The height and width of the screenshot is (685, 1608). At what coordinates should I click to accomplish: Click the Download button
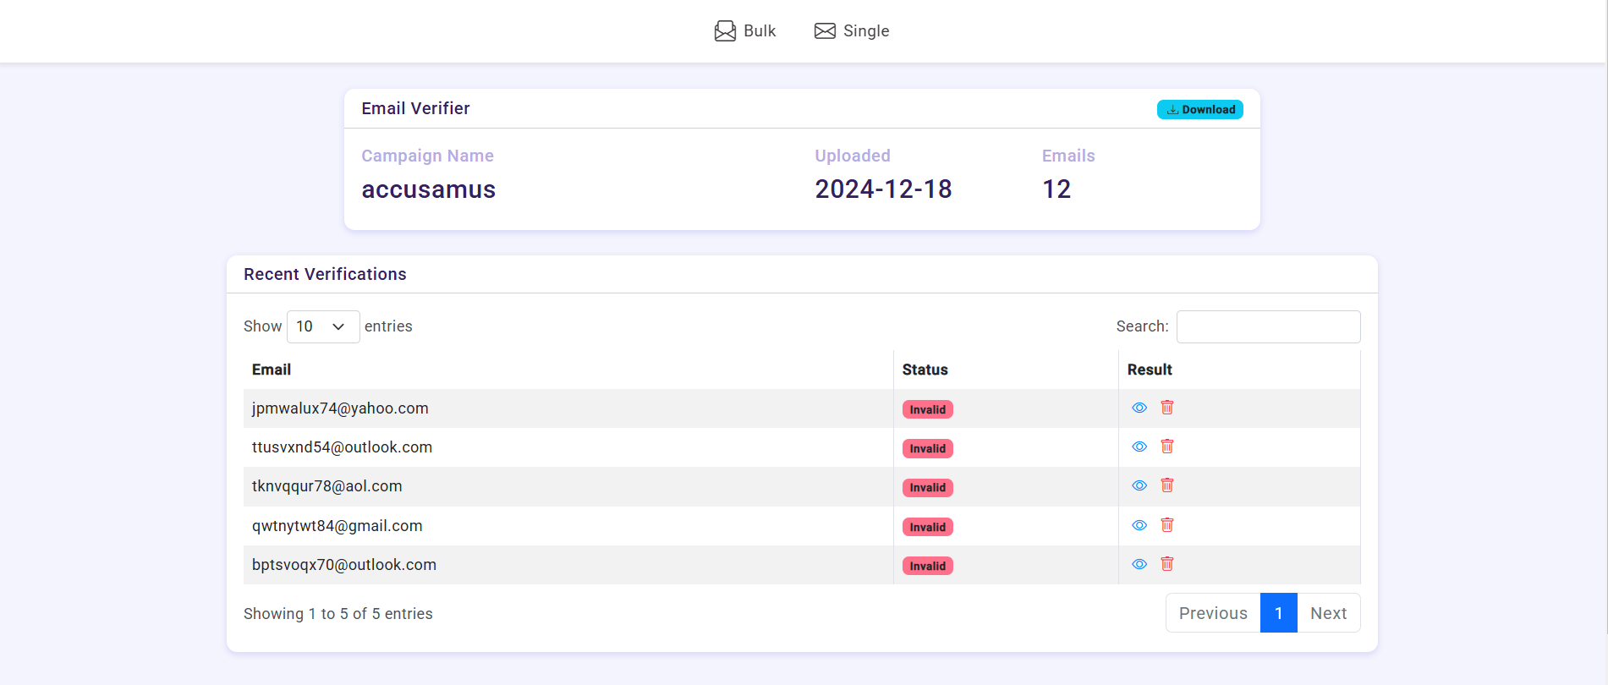point(1199,110)
